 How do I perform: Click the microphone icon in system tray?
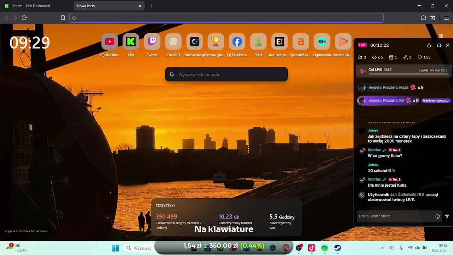click(x=401, y=248)
